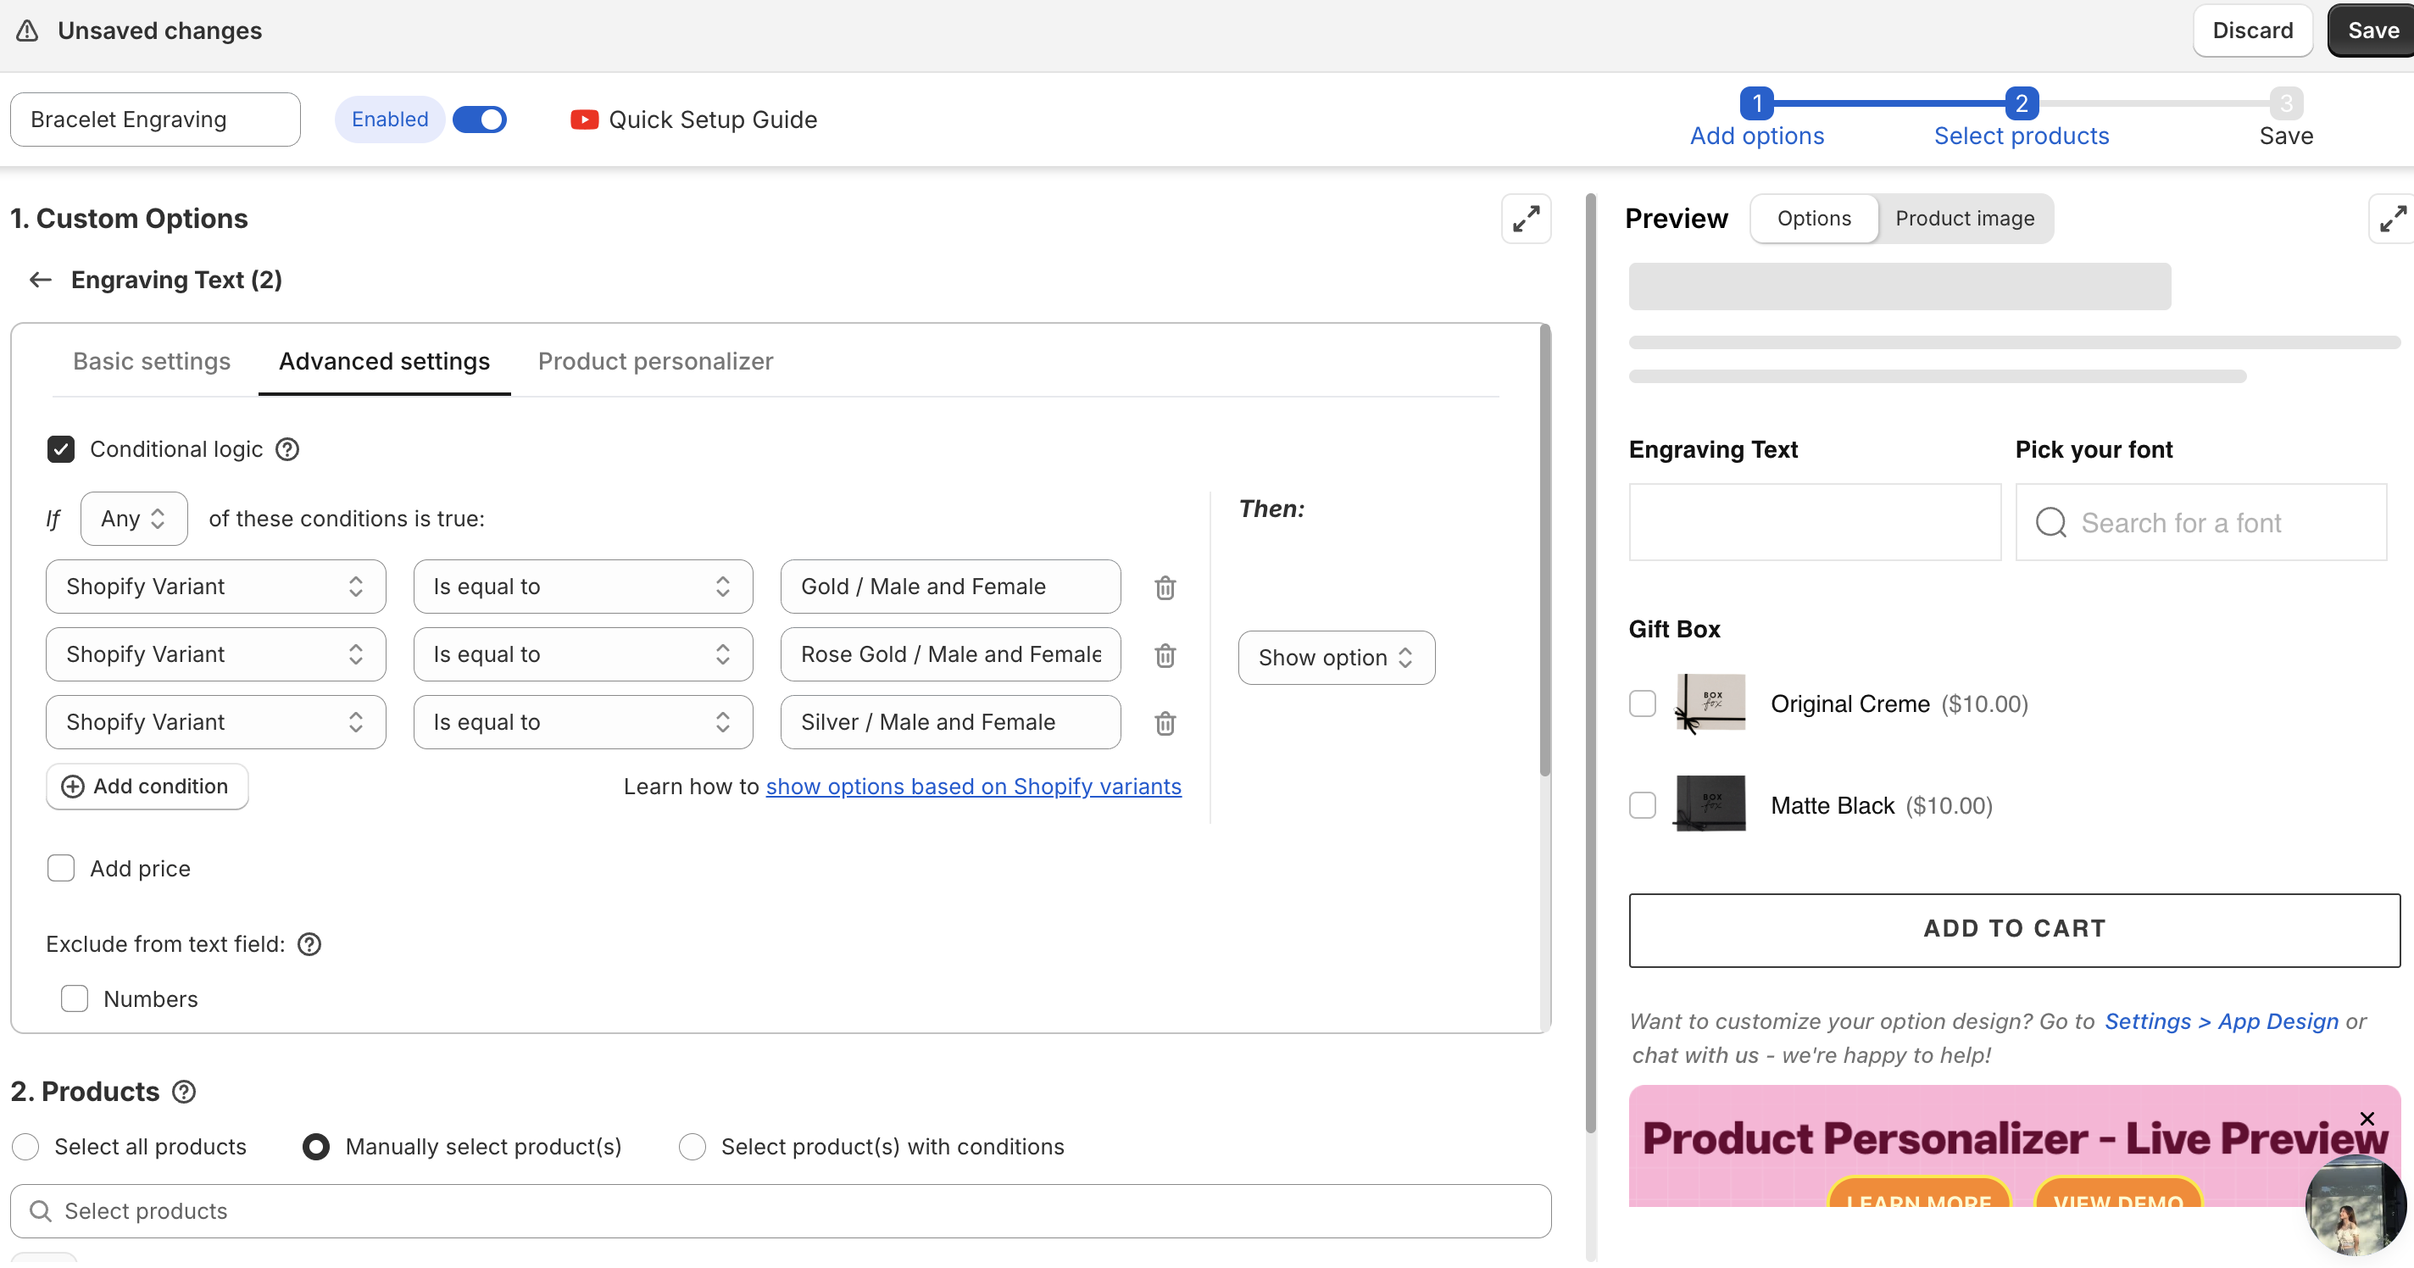Open the Products section help icon
The width and height of the screenshot is (2414, 1268).
click(x=185, y=1092)
